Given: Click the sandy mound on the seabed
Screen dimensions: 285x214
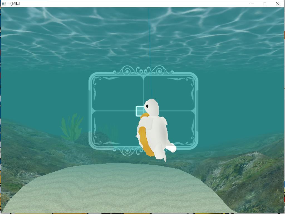Looking at the screenshot, I should click(x=120, y=187).
